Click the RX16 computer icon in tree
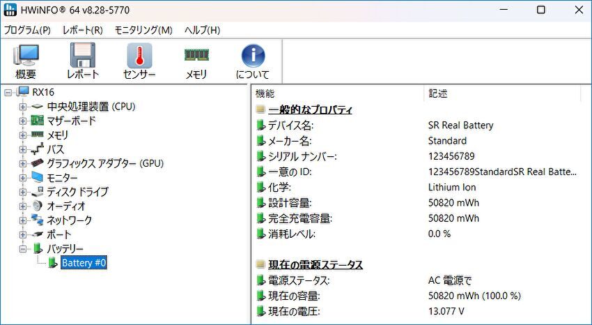The height and width of the screenshot is (325, 592). [23, 92]
